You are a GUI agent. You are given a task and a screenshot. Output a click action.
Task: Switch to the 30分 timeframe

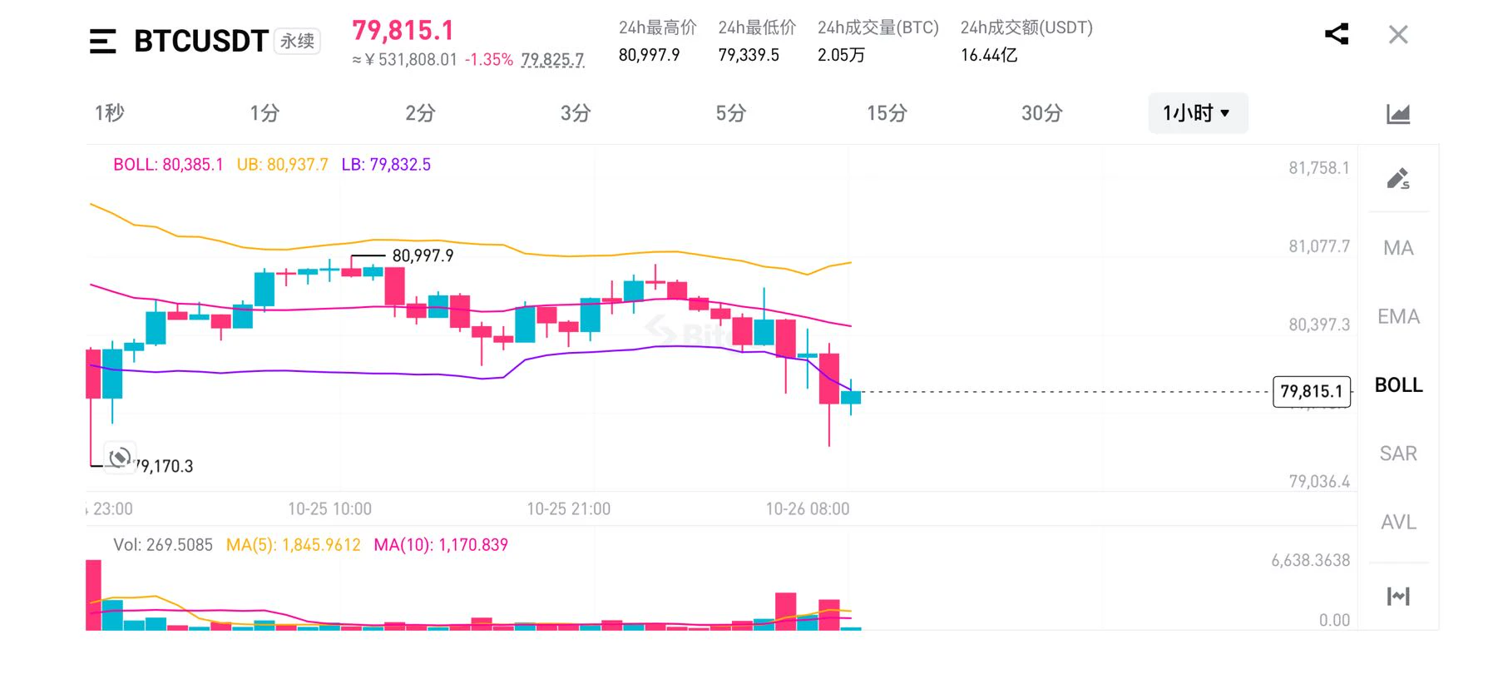[x=1042, y=113]
